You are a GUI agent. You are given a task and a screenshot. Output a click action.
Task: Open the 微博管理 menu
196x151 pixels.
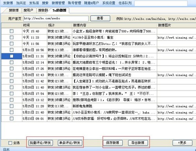58,3
